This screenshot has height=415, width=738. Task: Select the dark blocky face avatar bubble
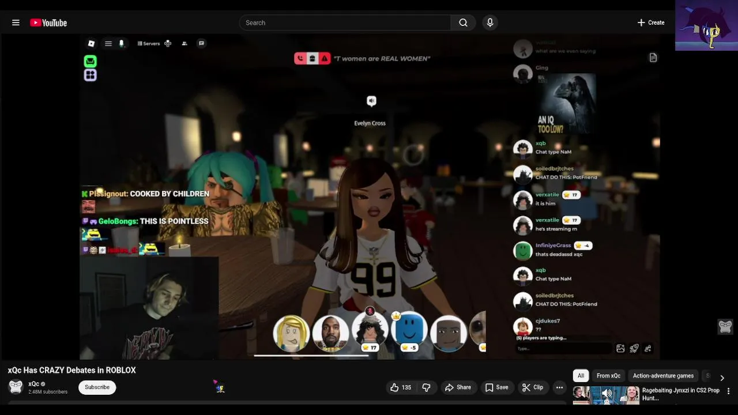click(x=448, y=333)
